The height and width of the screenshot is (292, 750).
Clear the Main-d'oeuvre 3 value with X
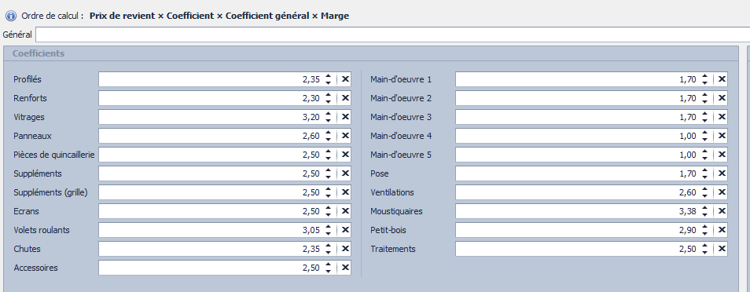722,117
